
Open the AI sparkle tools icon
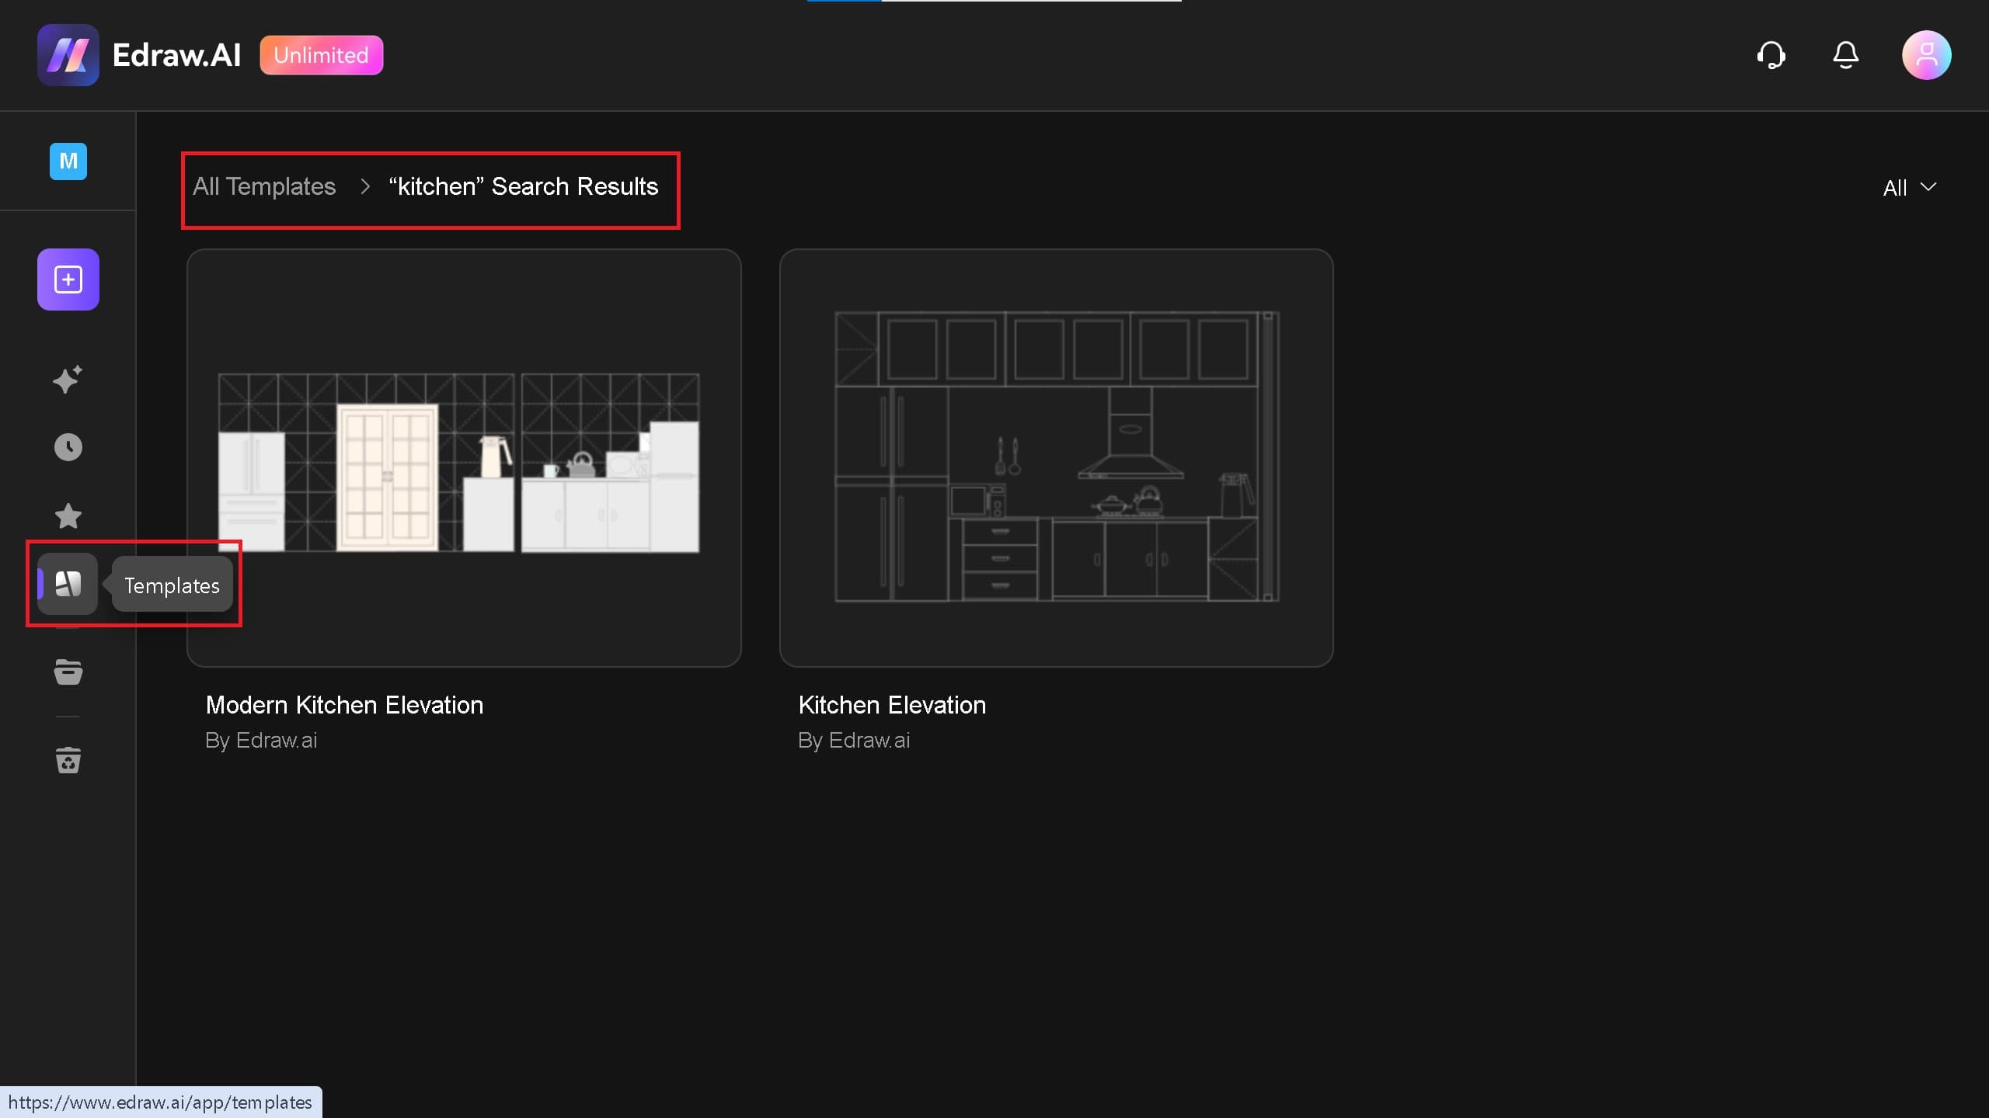(x=68, y=380)
